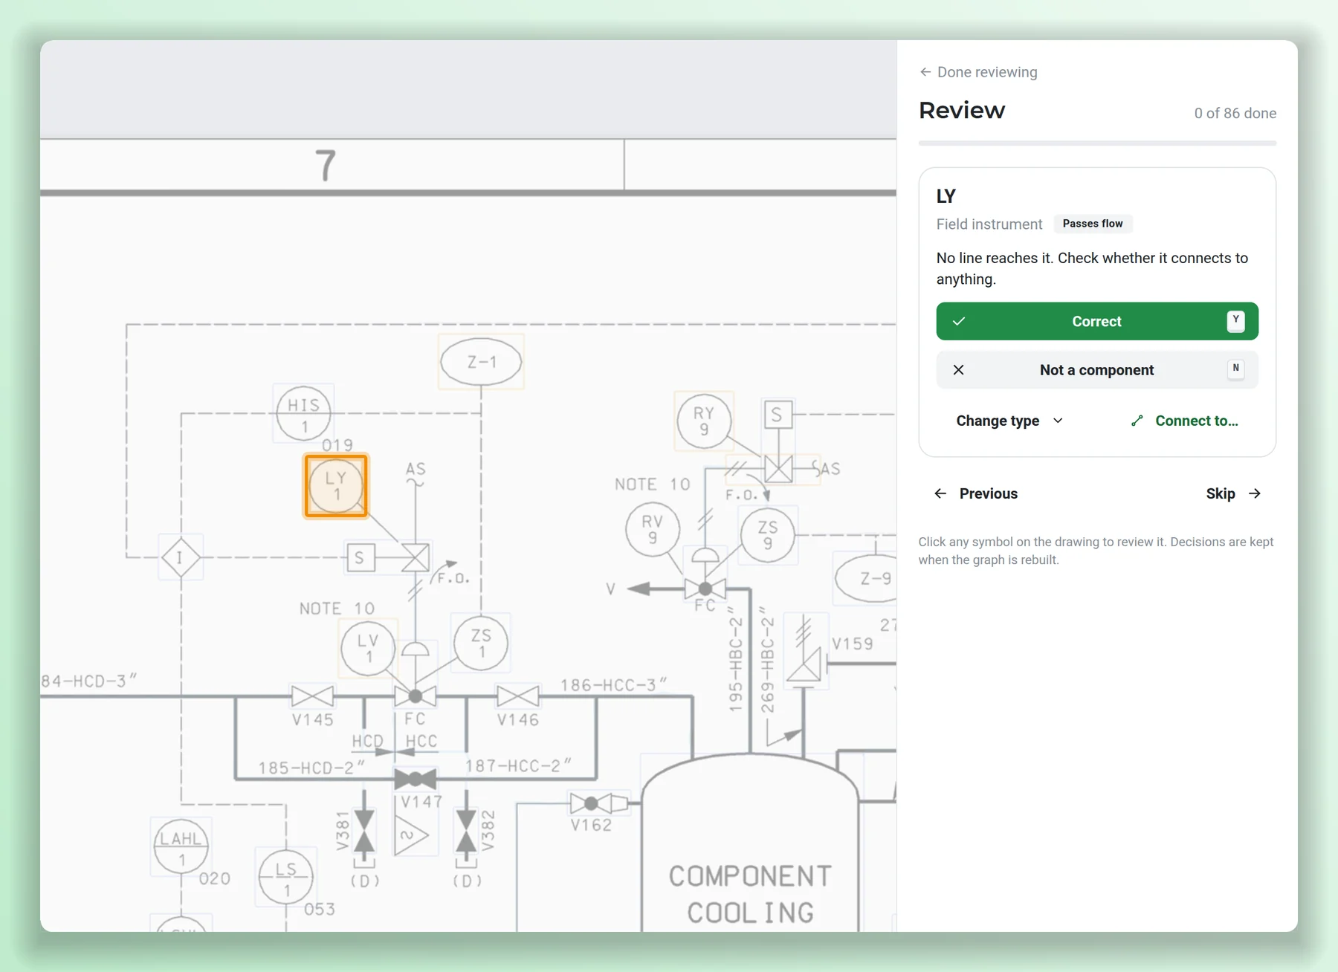Open the Change type dropdown

pyautogui.click(x=1009, y=421)
